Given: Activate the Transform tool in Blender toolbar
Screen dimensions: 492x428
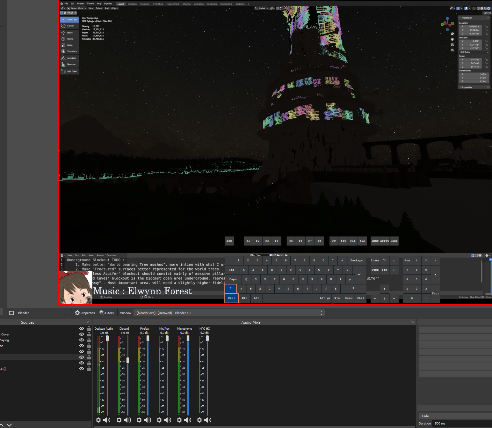Looking at the screenshot, I should [69, 51].
